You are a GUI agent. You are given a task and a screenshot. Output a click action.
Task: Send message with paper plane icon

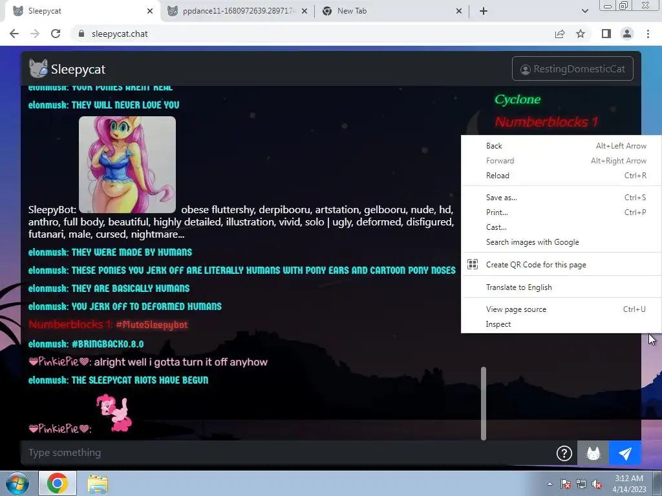625,453
